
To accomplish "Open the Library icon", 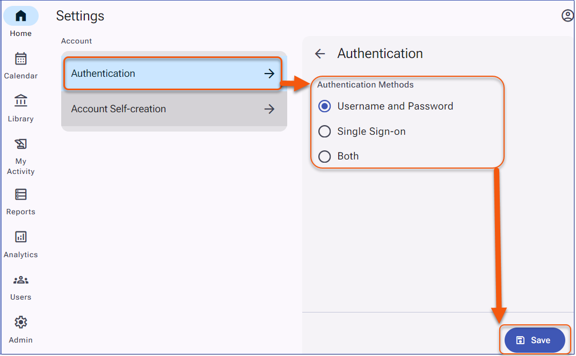I will [21, 101].
